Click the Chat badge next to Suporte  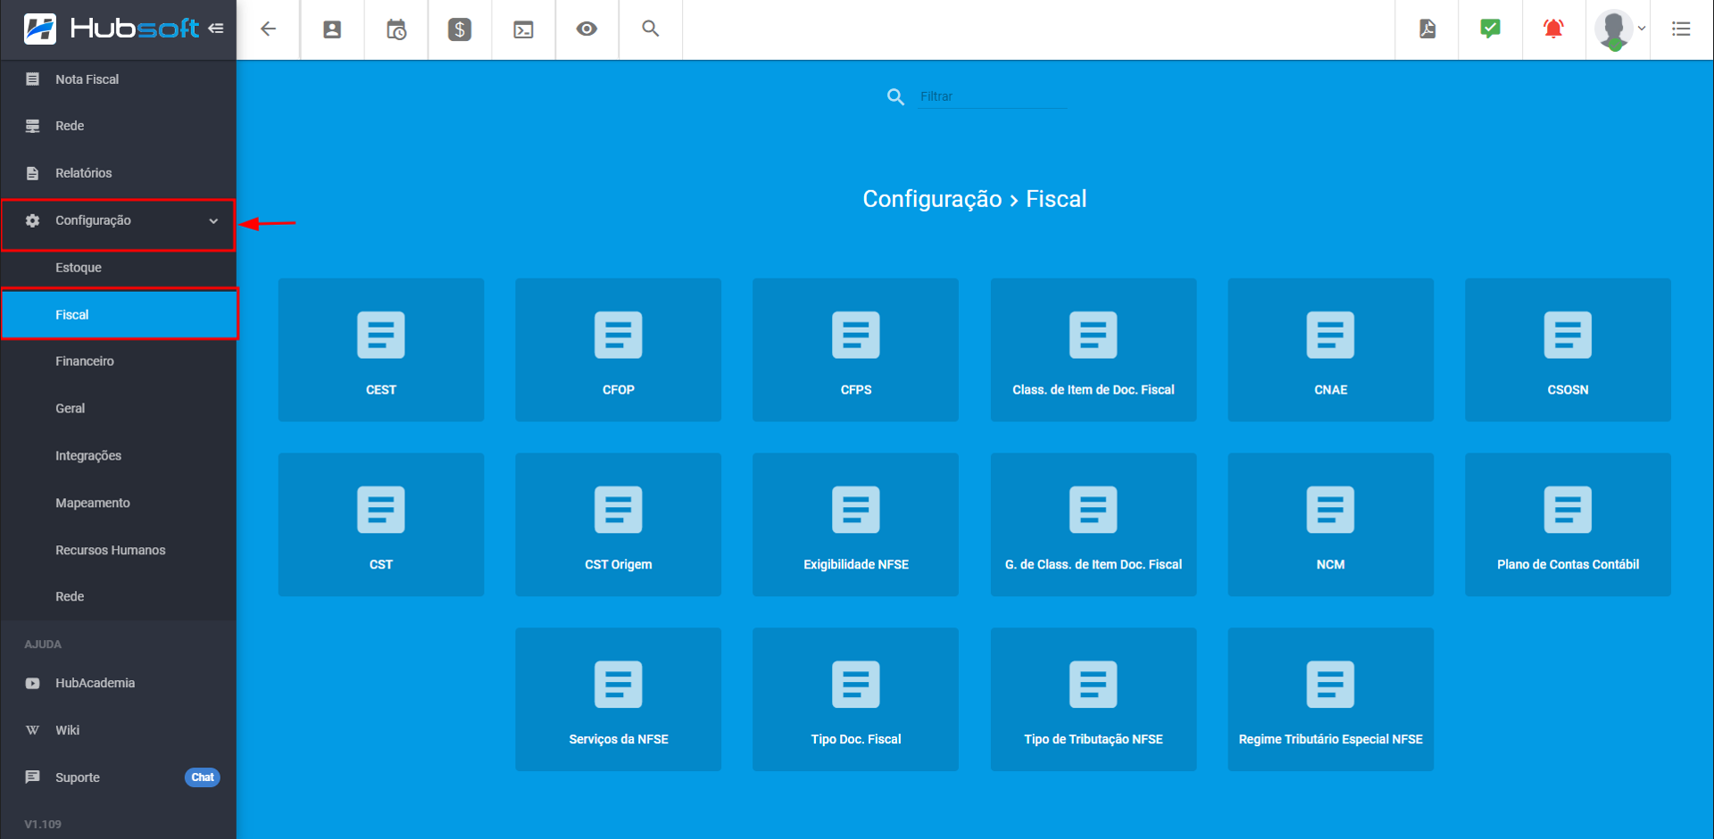[203, 777]
